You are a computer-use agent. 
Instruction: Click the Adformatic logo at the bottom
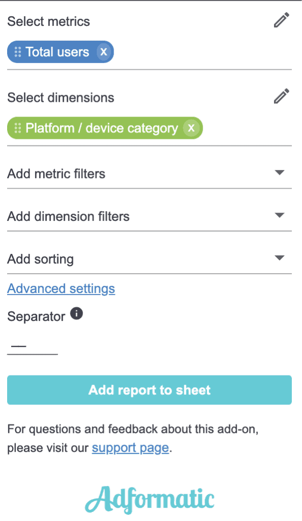149,497
